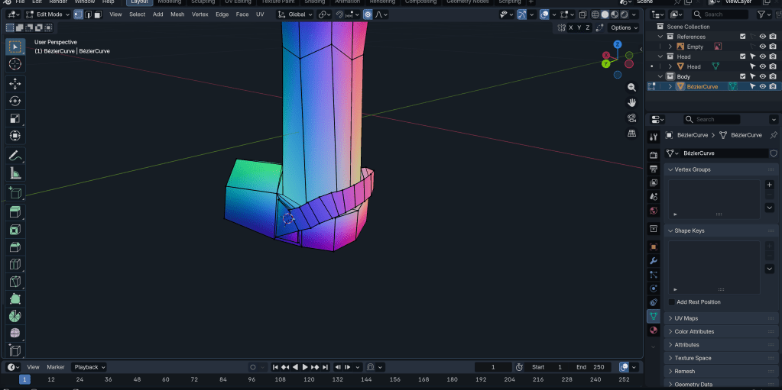Activate the Move tool

[15, 83]
